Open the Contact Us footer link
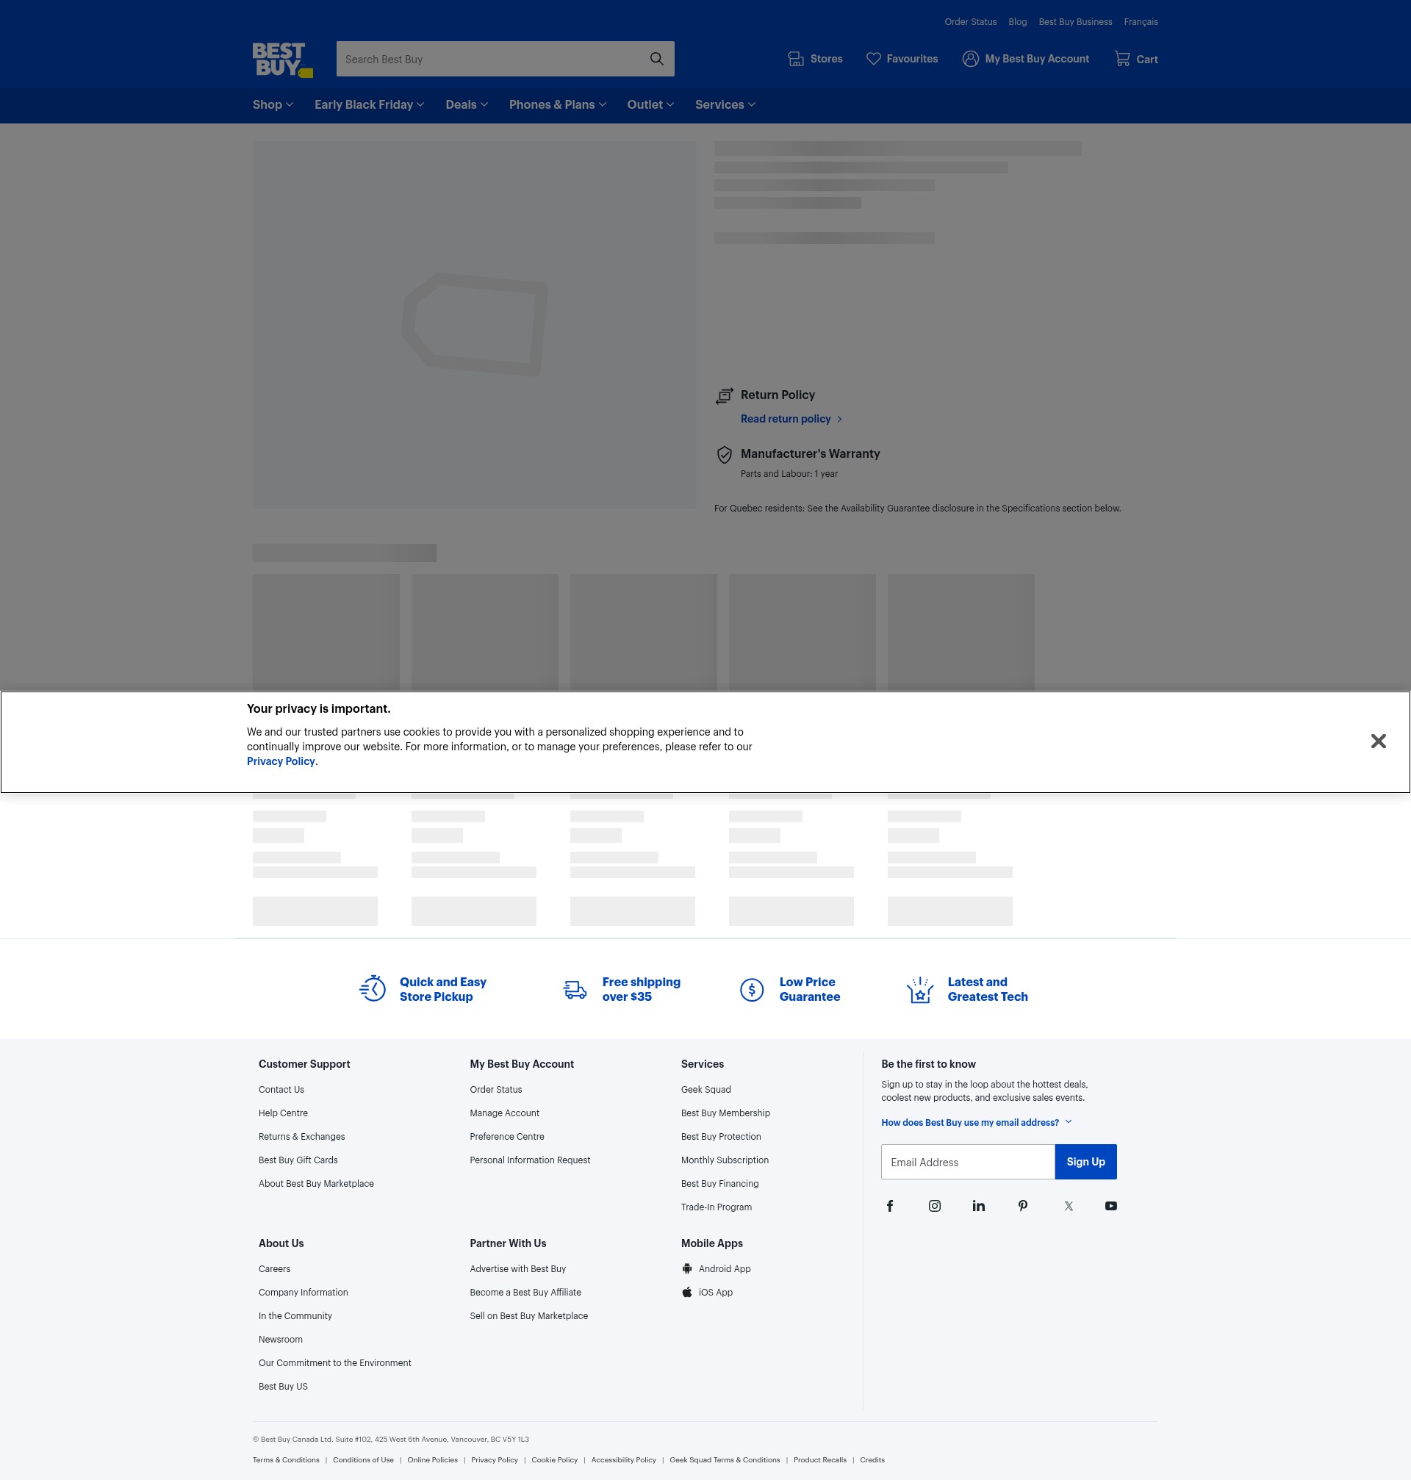Viewport: 1411px width, 1480px height. (x=281, y=1090)
